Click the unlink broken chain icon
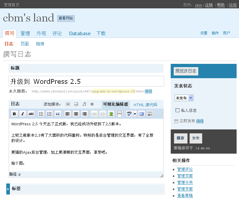Screen dimensions: 239x199 pyautogui.click(x=103, y=114)
